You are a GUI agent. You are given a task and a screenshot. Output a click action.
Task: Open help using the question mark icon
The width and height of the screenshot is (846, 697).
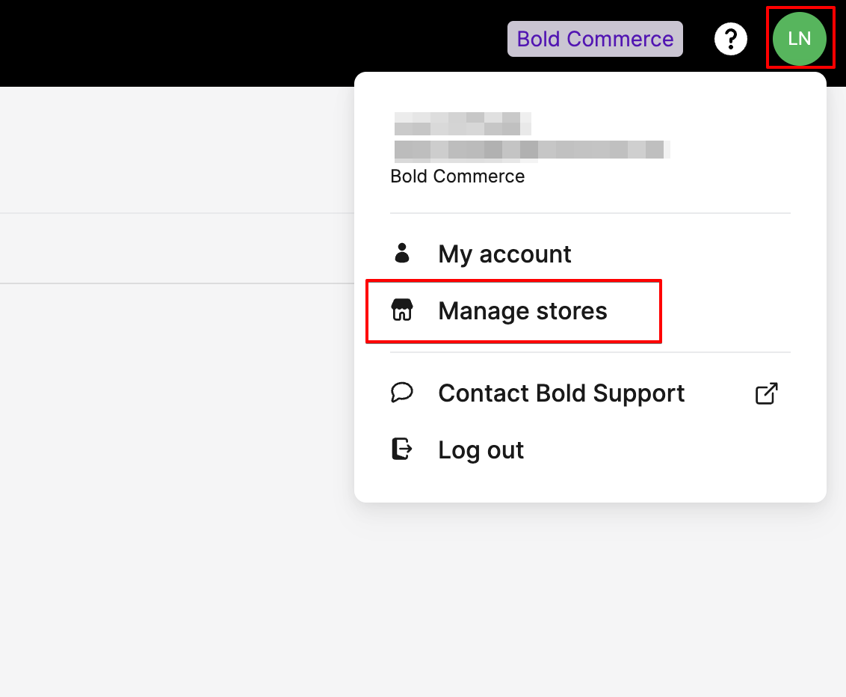(x=730, y=38)
